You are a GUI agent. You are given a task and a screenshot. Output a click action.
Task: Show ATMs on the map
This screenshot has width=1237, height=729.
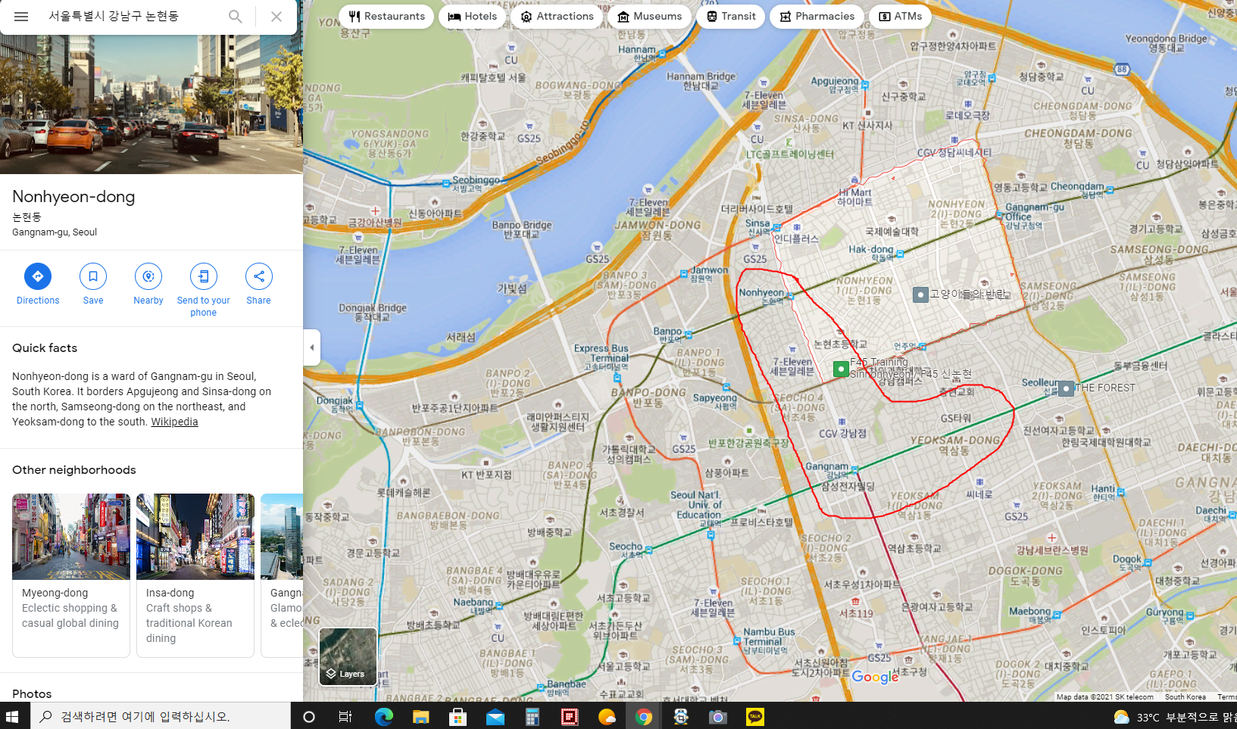point(900,17)
